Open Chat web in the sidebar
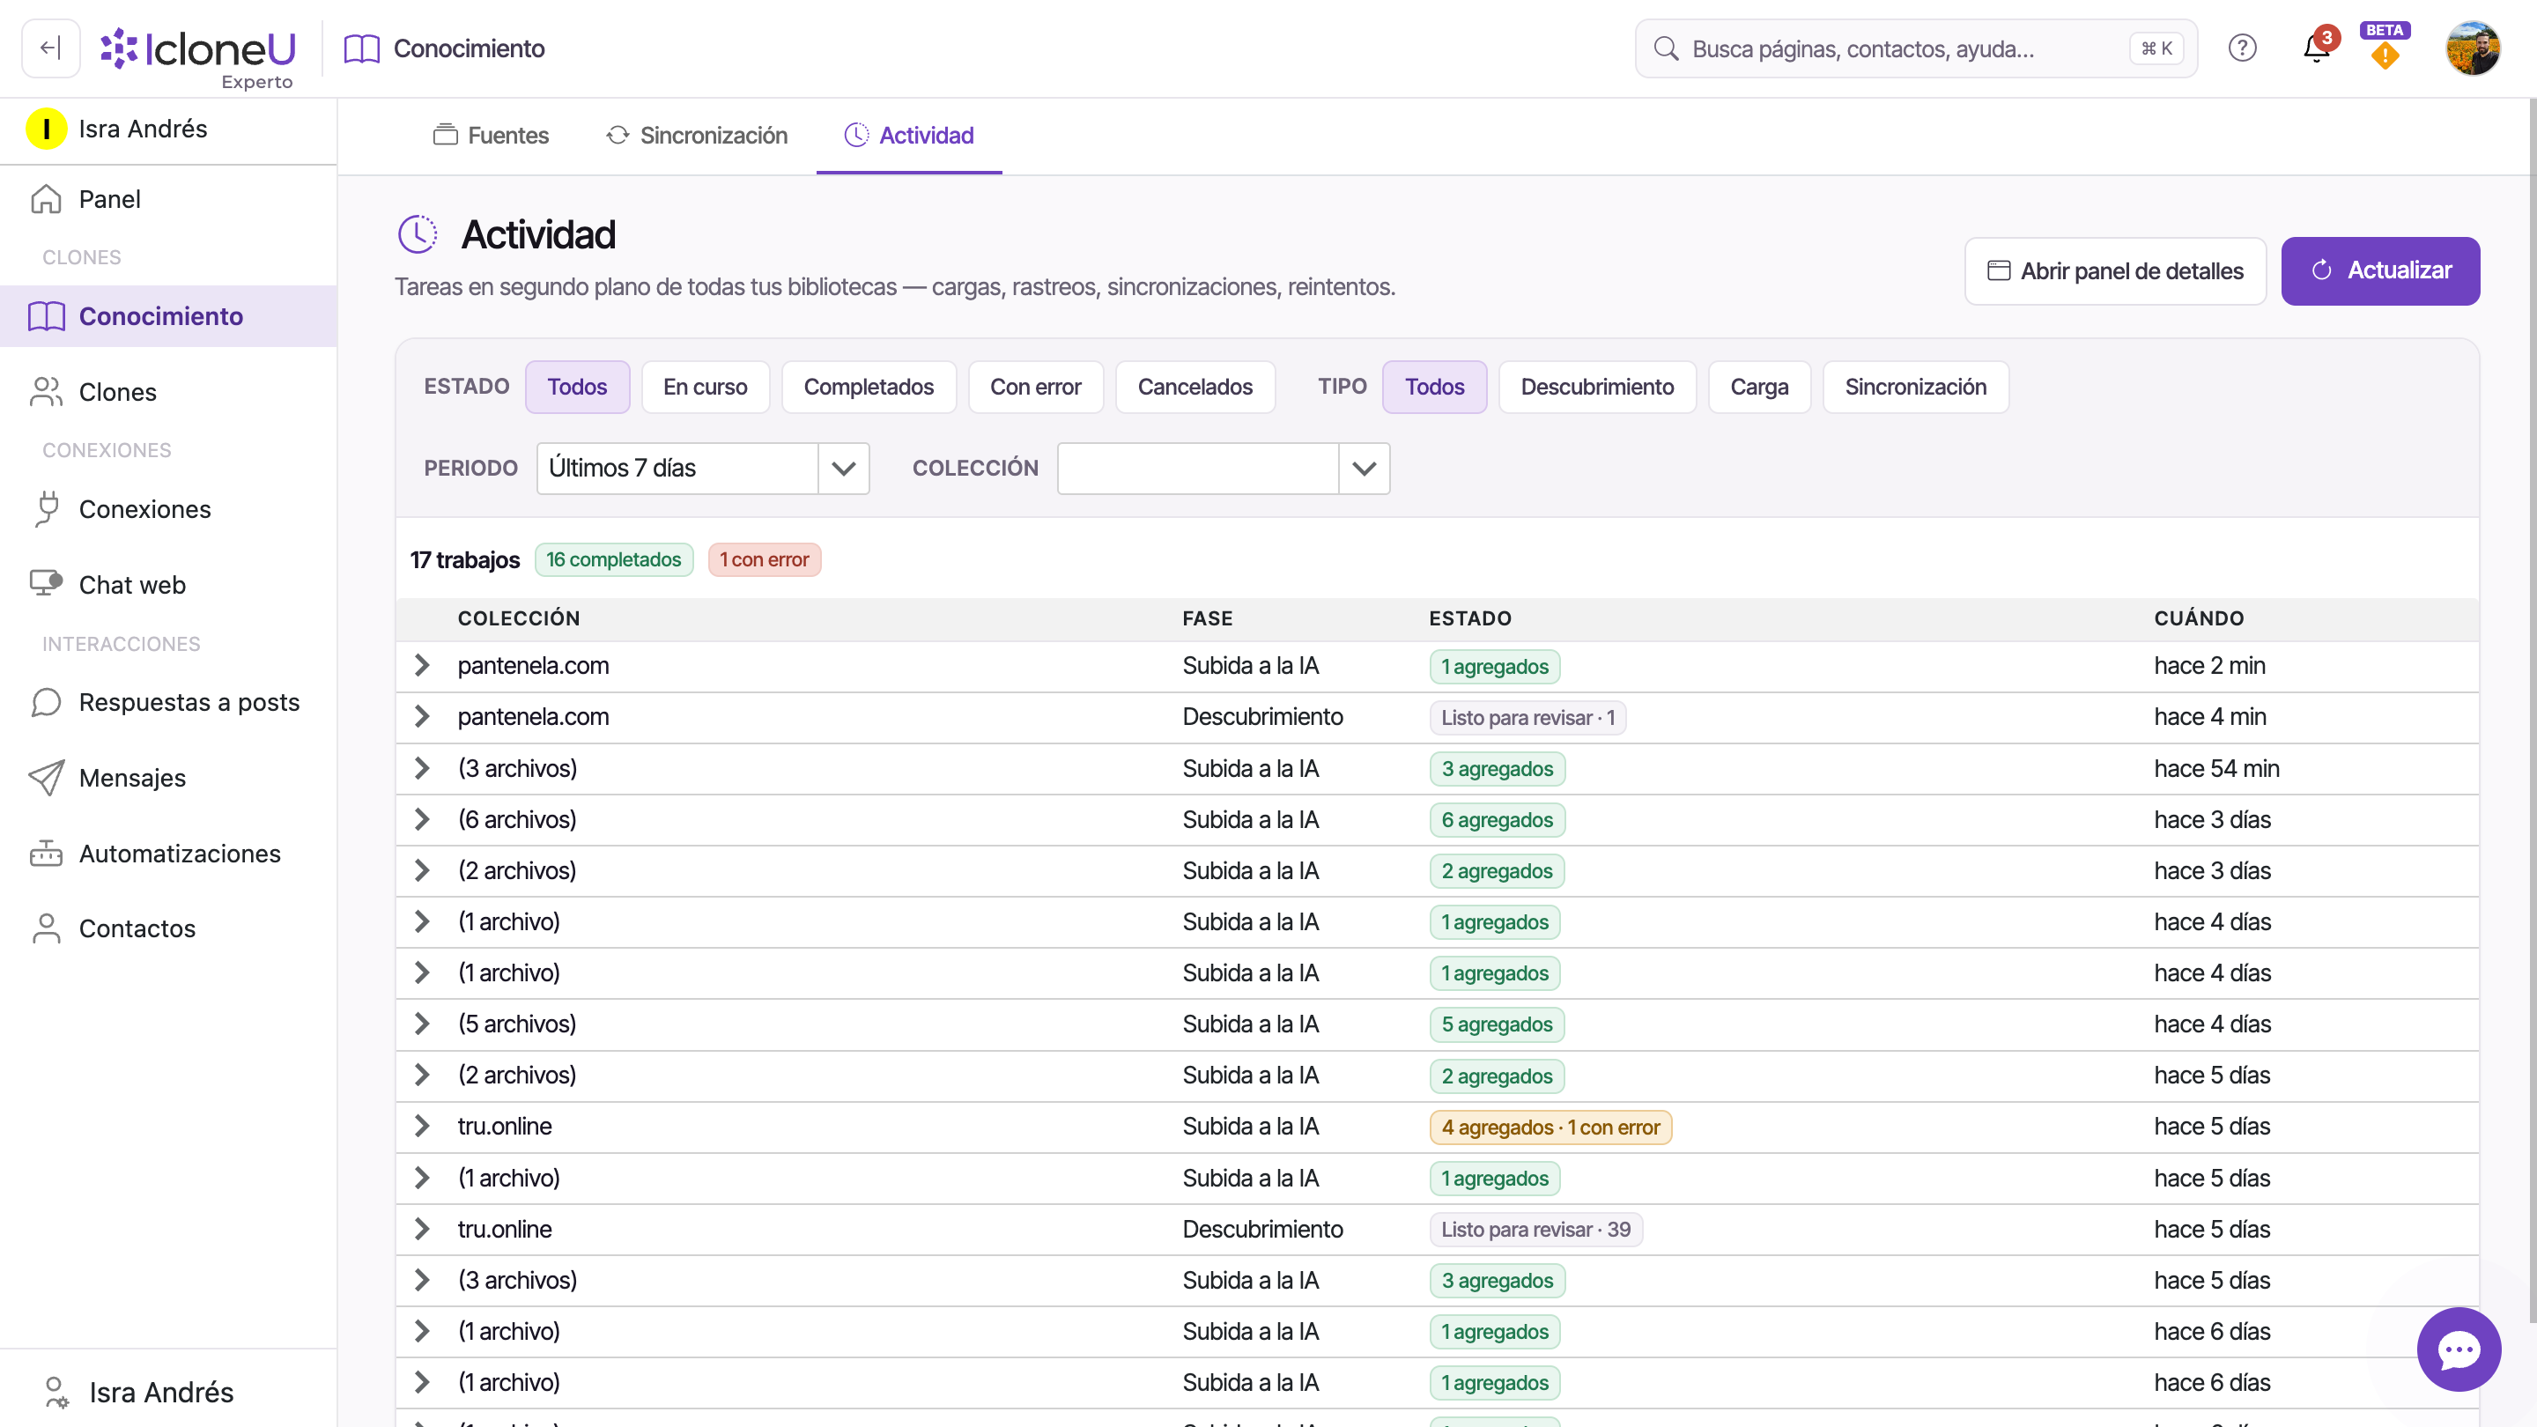This screenshot has width=2537, height=1427. [x=168, y=585]
